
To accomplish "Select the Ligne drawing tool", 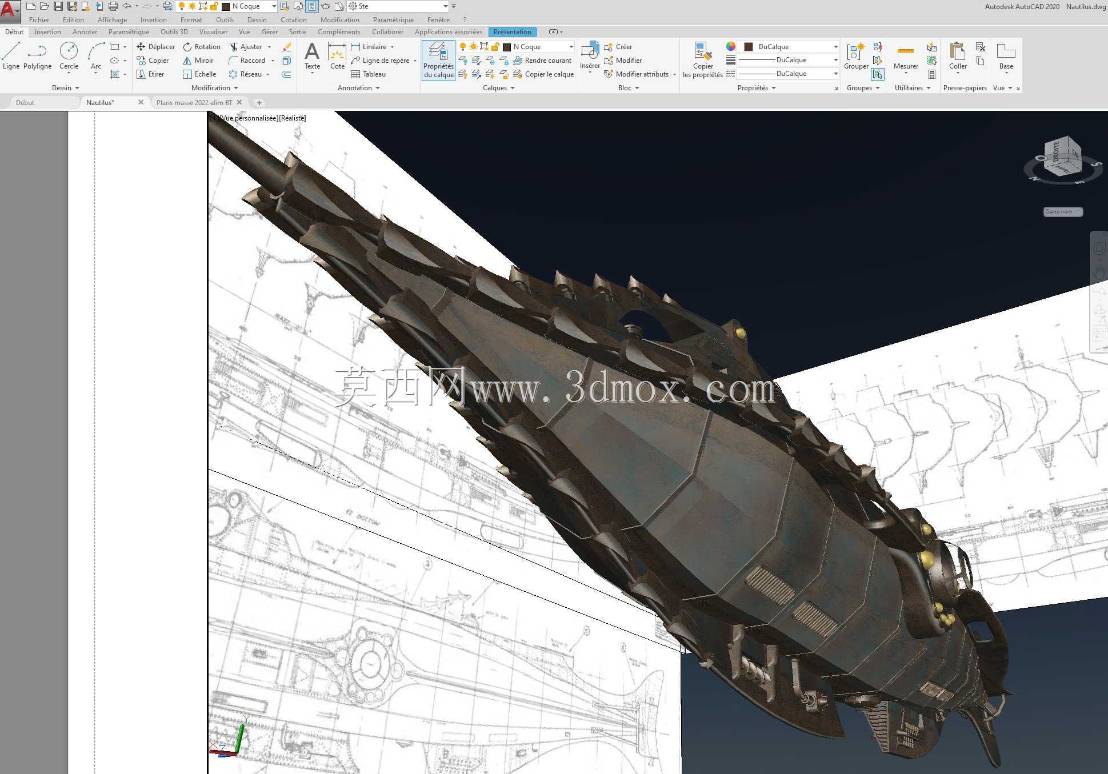I will pyautogui.click(x=11, y=56).
